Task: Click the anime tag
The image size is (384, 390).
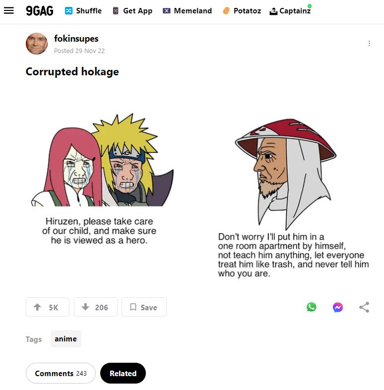Action: point(66,339)
